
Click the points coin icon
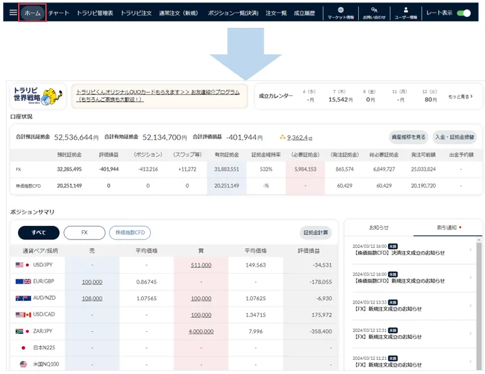[282, 137]
